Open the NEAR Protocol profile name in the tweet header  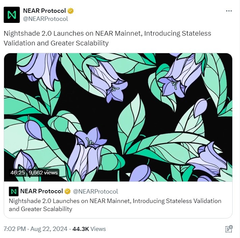tap(44, 11)
